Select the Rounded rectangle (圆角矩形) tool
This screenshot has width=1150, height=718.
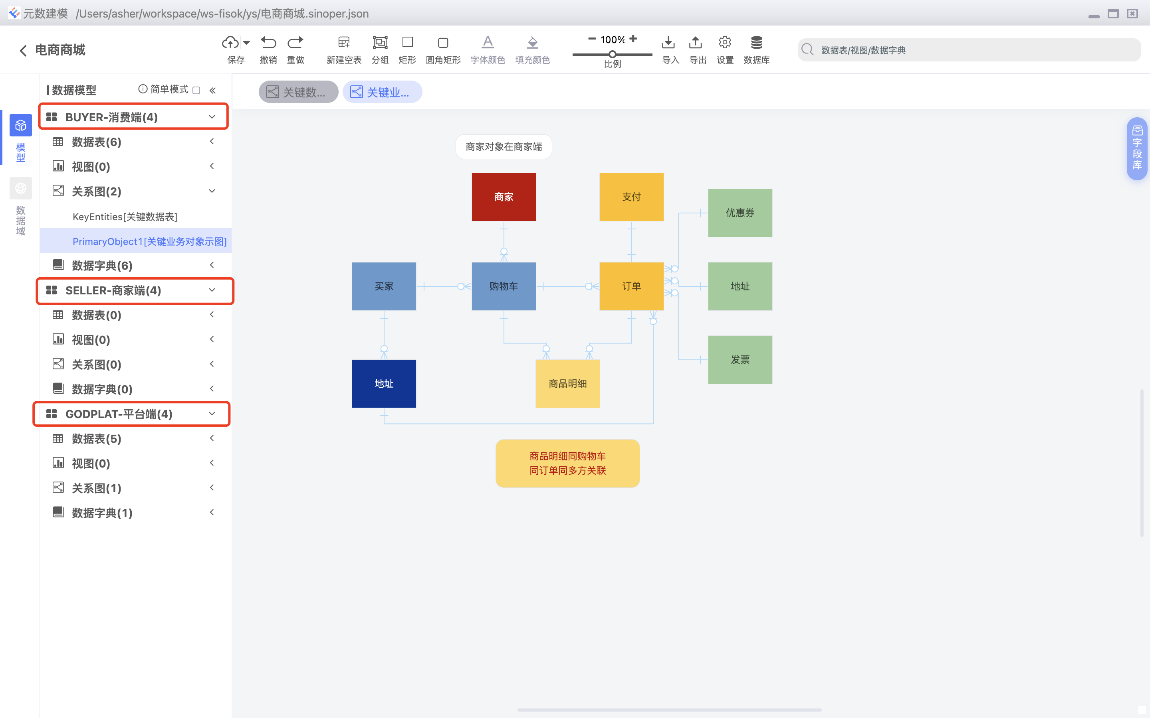(x=442, y=43)
